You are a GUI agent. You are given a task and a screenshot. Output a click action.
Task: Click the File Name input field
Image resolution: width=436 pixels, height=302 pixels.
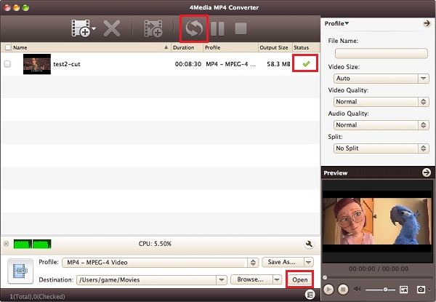click(x=381, y=53)
